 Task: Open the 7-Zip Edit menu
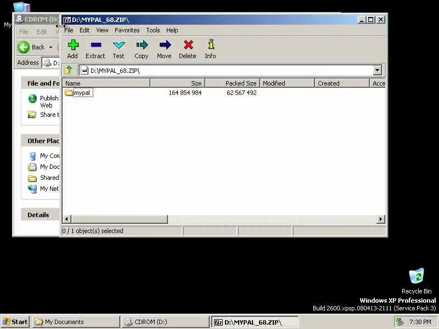tap(85, 30)
